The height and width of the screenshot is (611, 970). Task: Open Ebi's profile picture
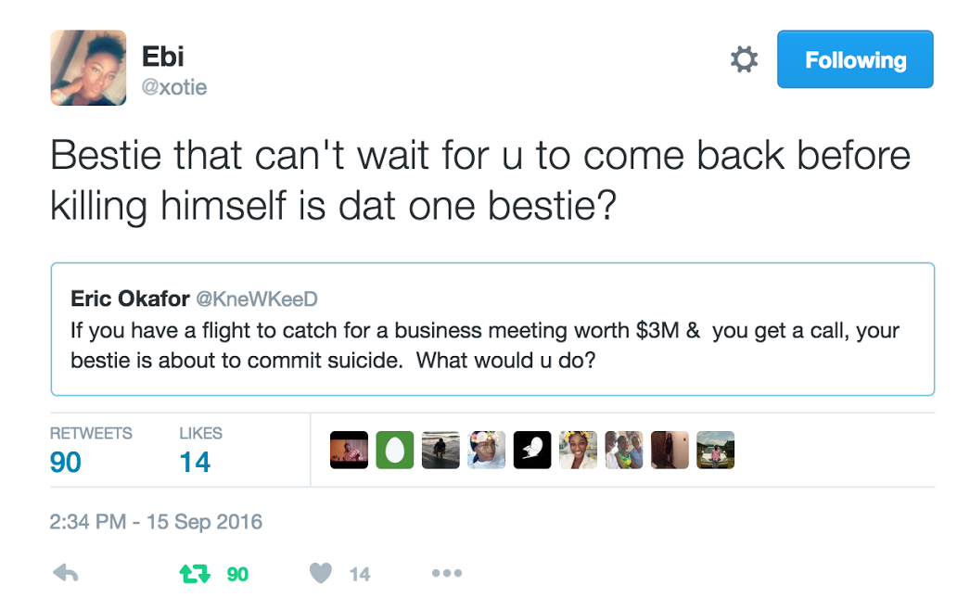(x=88, y=68)
